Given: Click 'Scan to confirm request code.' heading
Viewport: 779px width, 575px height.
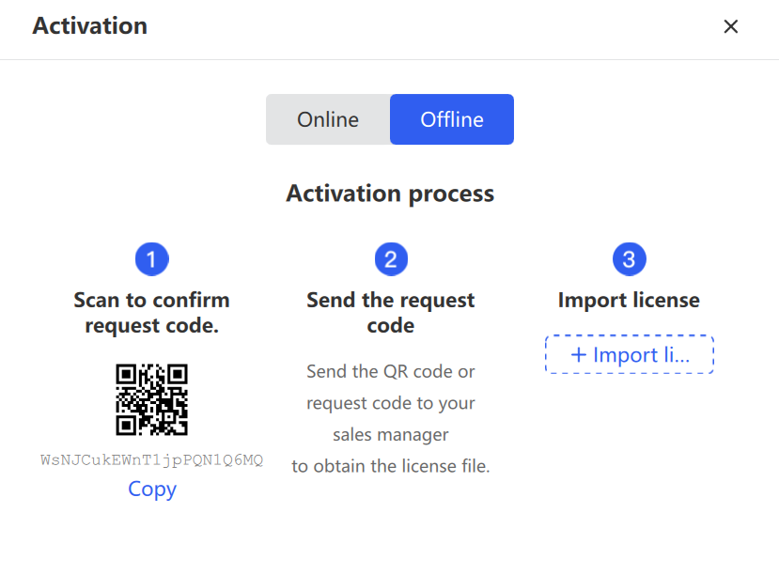Looking at the screenshot, I should 152,313.
